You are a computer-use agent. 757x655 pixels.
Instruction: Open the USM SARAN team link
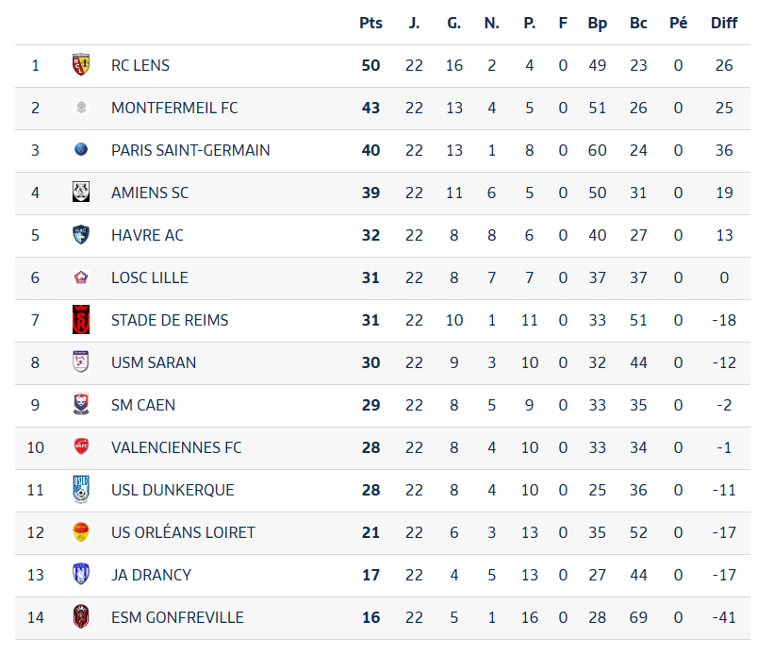click(154, 362)
